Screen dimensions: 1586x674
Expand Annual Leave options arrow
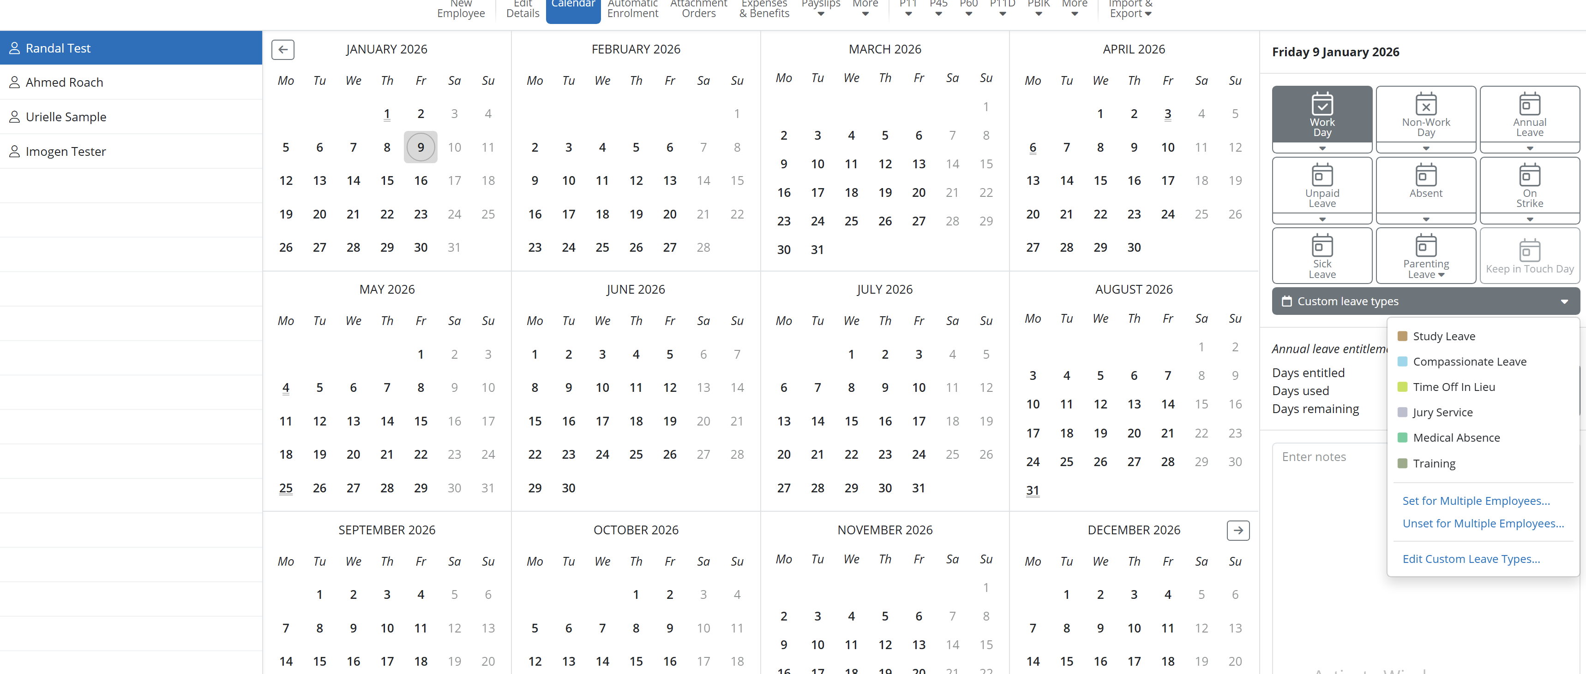click(1529, 148)
